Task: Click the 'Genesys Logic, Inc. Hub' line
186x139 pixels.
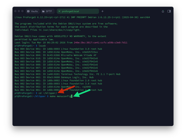Action: click(x=54, y=77)
